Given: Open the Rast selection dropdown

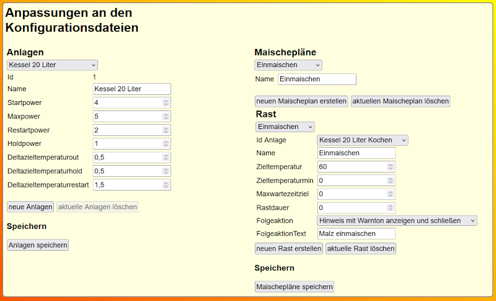Looking at the screenshot, I should [x=285, y=127].
